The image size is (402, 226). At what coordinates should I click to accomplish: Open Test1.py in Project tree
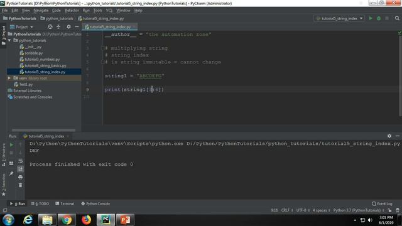tap(26, 84)
